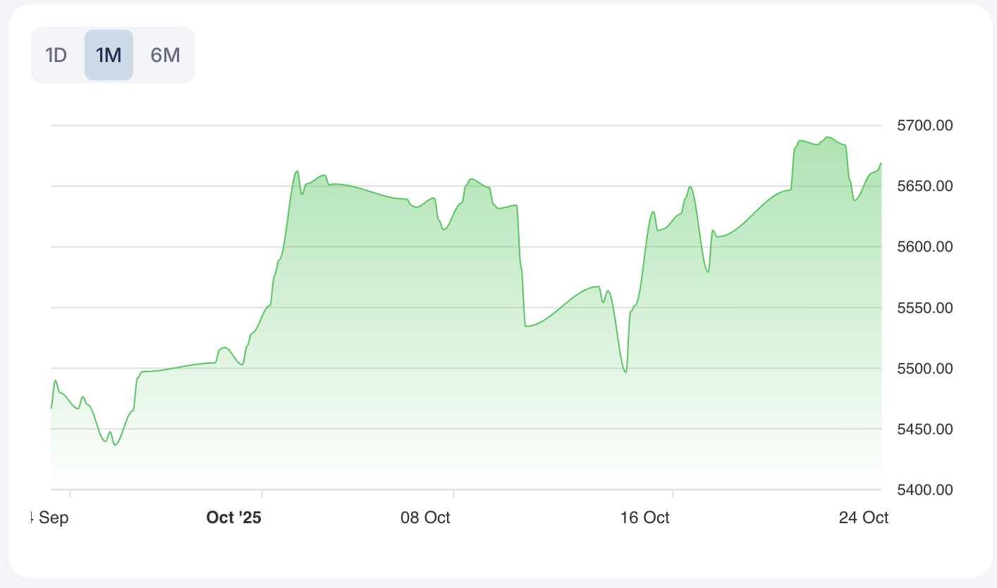Image resolution: width=997 pixels, height=588 pixels.
Task: Click the 5400.00 baseline label
Action: point(925,489)
